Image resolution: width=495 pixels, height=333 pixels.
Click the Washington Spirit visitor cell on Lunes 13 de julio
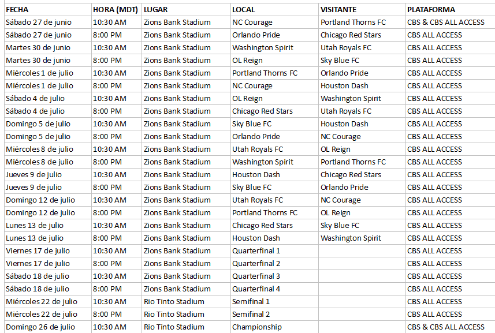(x=362, y=238)
